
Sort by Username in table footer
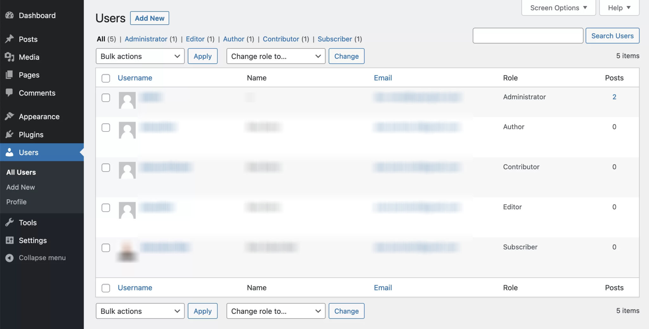(x=135, y=287)
